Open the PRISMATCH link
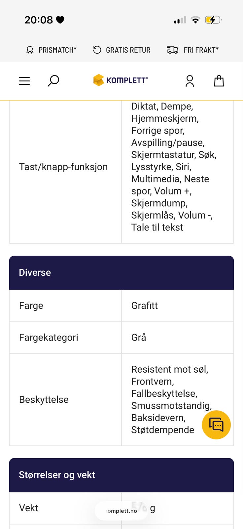 pyautogui.click(x=58, y=50)
